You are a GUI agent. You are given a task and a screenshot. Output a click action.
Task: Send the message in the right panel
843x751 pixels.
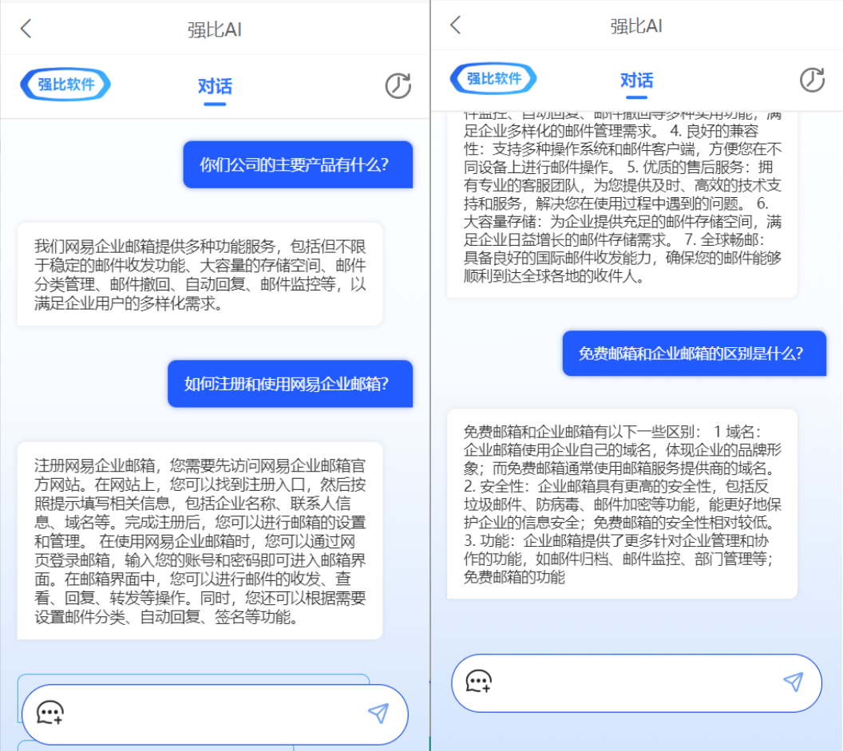click(x=793, y=682)
